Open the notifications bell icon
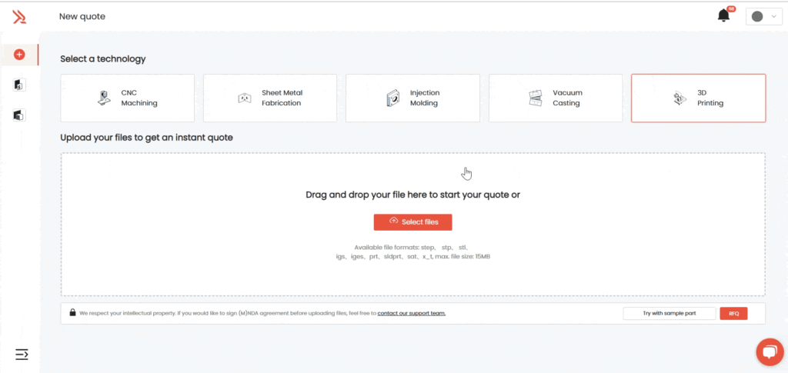788x373 pixels. (723, 16)
